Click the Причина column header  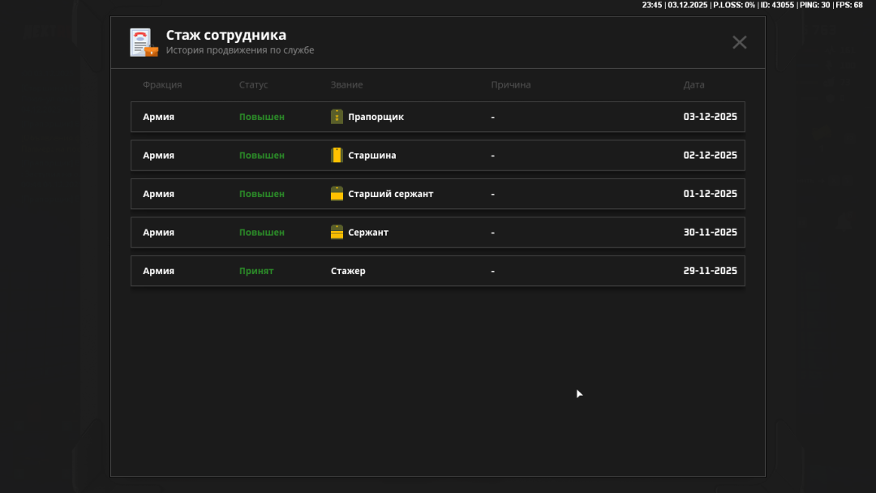[x=510, y=85]
